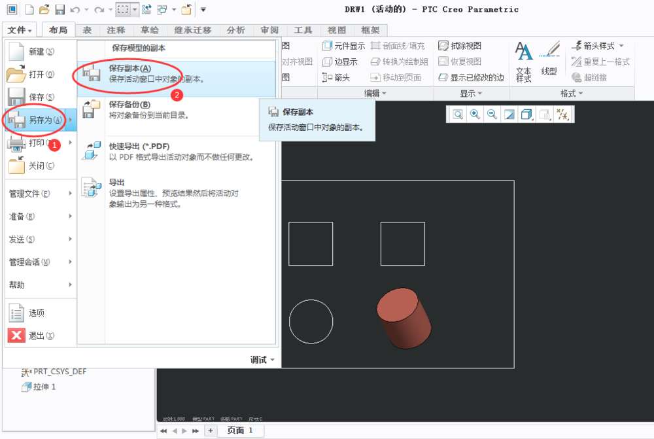The width and height of the screenshot is (654, 439).
Task: Switch to the 草绘 ribbon tab
Action: coord(150,30)
